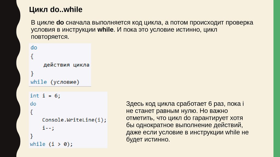Click the "do" keyword in the example code
280x157 pixels.
click(x=33, y=104)
